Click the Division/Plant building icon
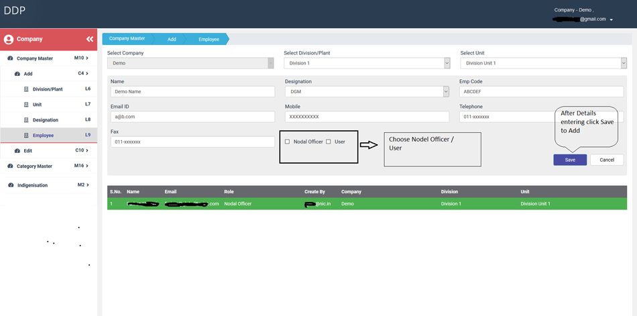Image resolution: width=637 pixels, height=316 pixels. pos(27,89)
